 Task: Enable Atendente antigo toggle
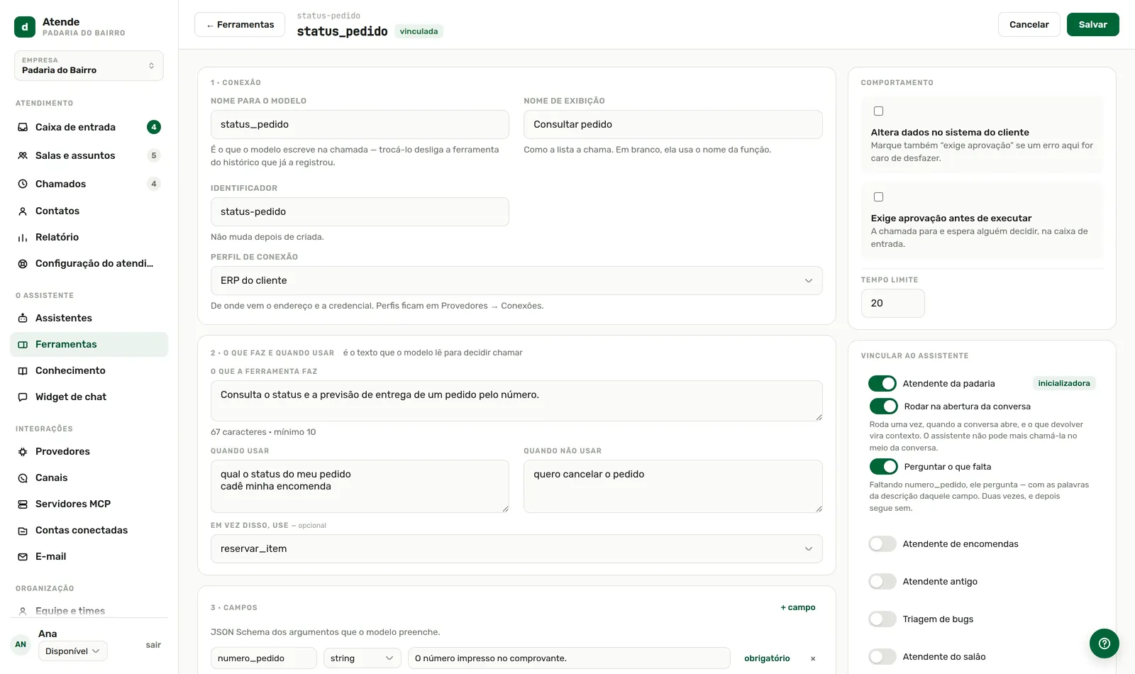882,581
